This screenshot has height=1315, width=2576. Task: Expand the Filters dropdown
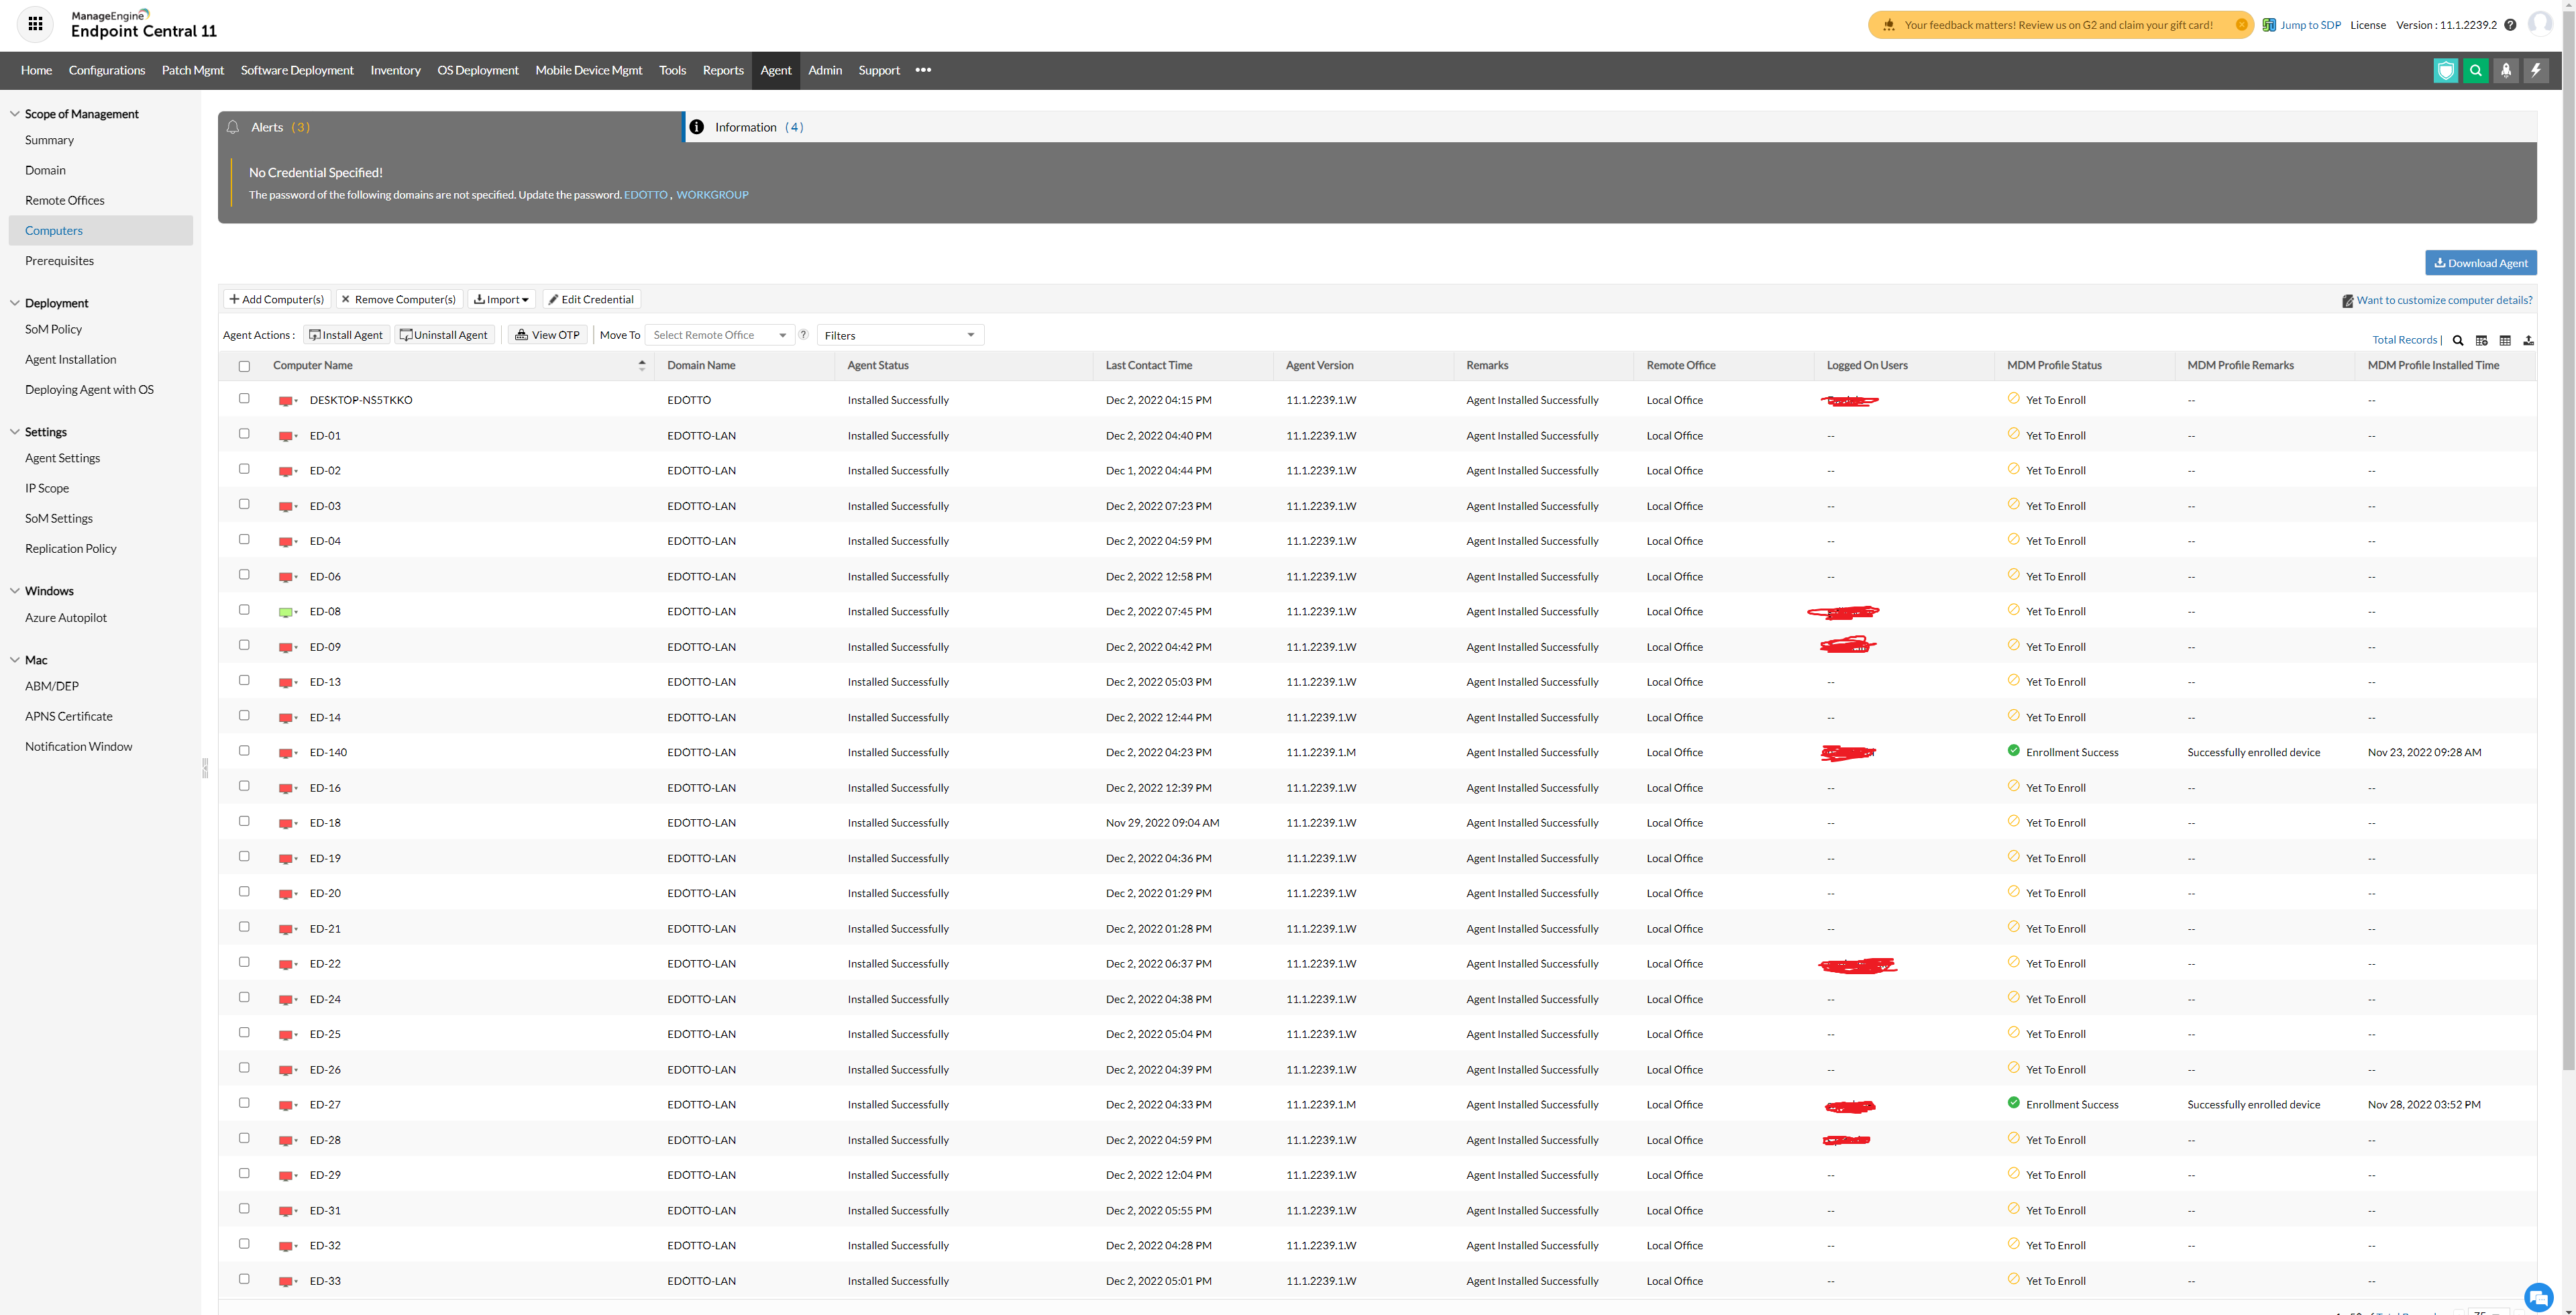tap(899, 335)
